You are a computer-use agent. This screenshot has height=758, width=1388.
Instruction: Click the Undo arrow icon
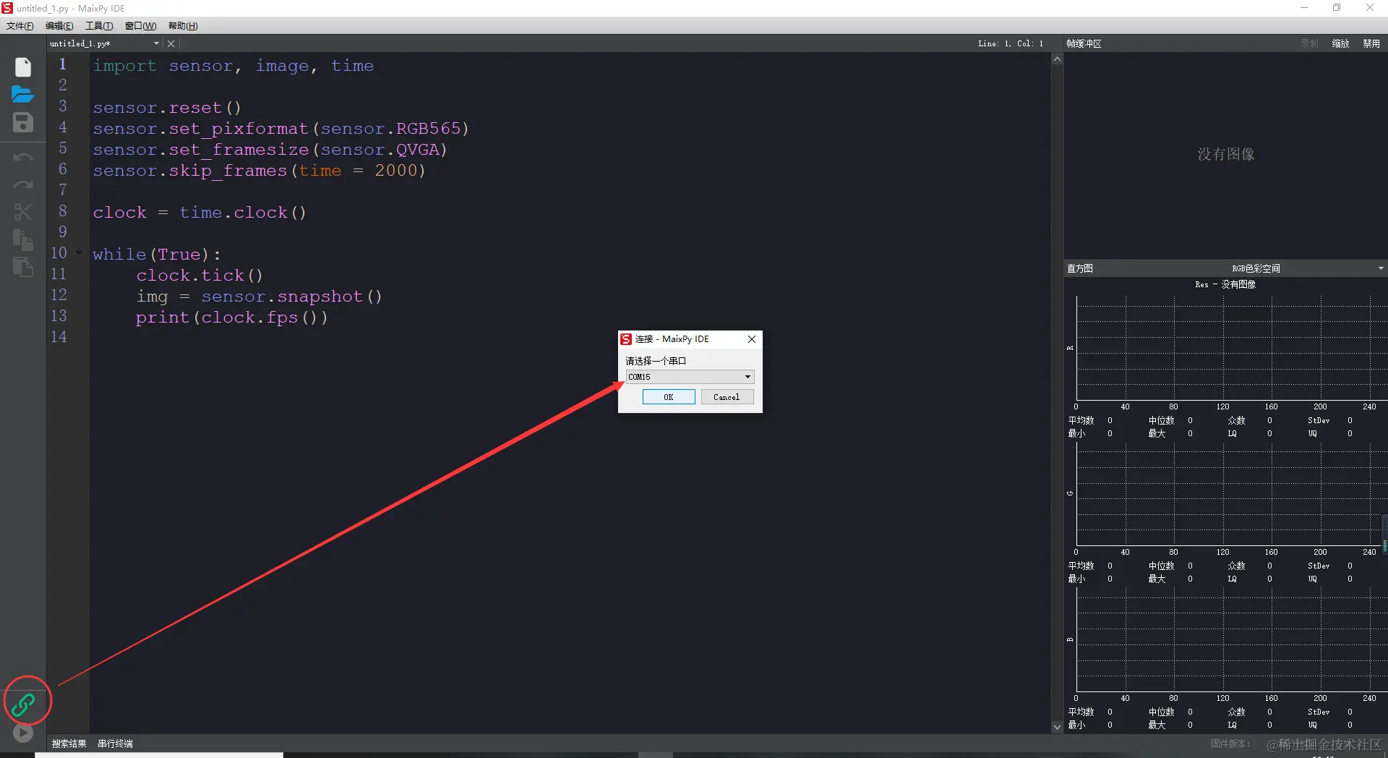click(x=23, y=157)
